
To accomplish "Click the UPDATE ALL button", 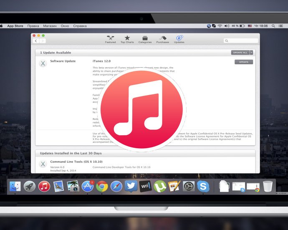I will (240, 53).
